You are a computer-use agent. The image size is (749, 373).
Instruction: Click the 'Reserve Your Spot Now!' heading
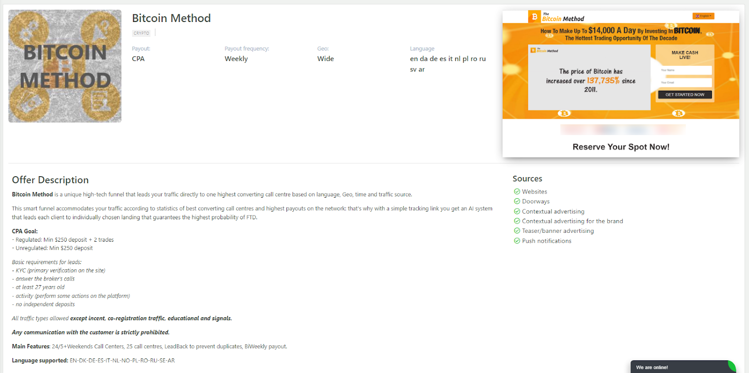point(621,147)
